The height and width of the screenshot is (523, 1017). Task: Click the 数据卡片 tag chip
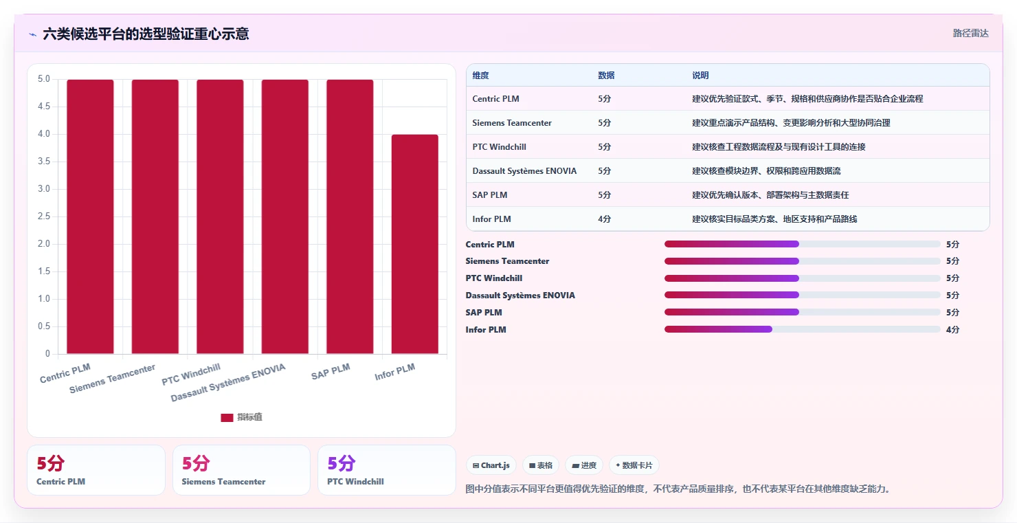click(634, 465)
